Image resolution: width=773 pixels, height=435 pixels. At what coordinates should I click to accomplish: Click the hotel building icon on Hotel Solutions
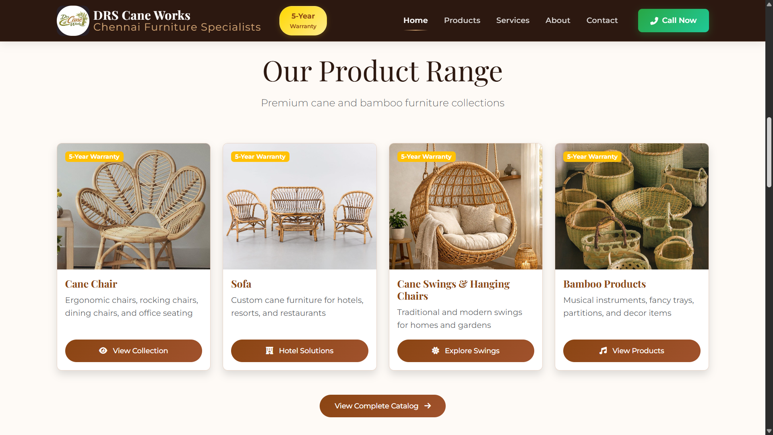click(270, 350)
